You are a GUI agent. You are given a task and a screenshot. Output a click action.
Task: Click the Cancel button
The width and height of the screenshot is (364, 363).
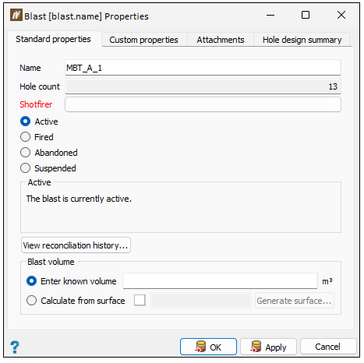tap(328, 347)
